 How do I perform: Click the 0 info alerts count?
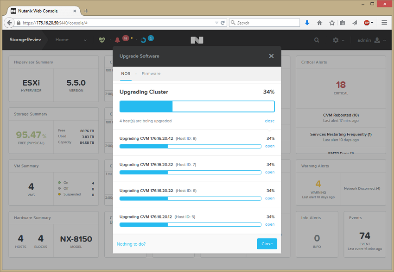point(317,238)
